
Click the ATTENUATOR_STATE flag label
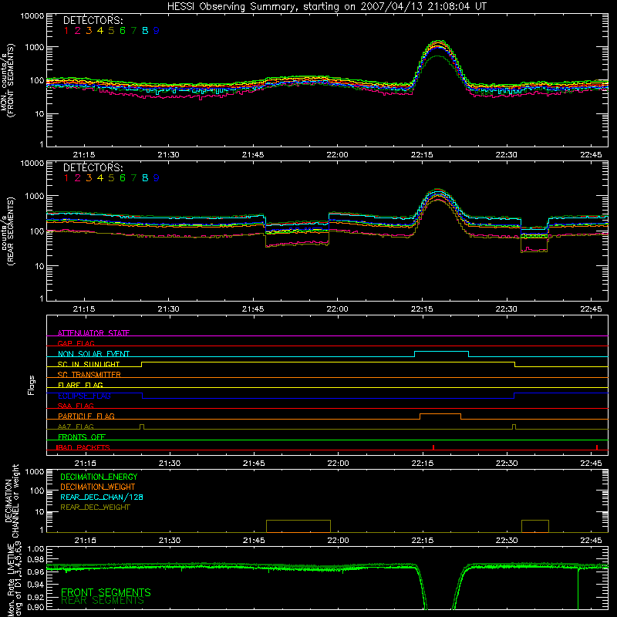(93, 333)
